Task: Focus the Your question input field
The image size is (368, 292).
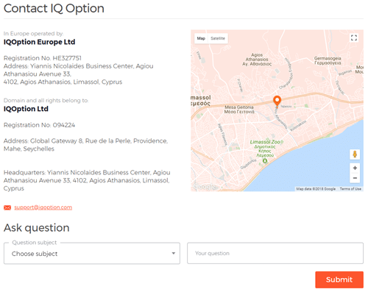Action: [275, 253]
